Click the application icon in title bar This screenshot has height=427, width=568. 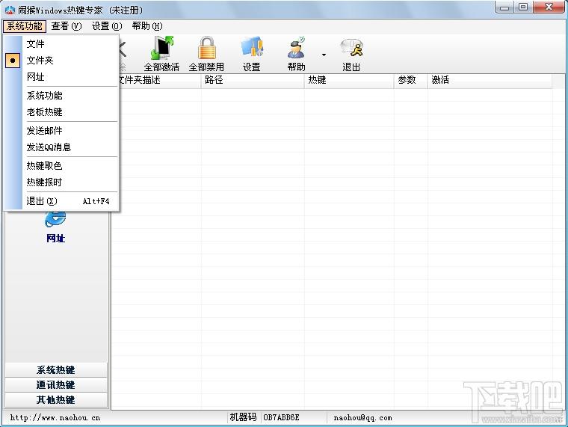pos(10,10)
